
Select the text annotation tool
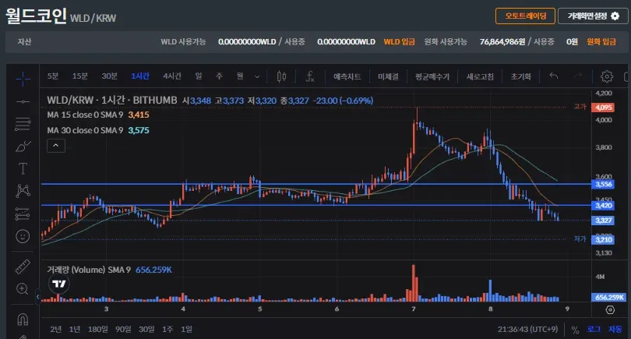coord(23,168)
